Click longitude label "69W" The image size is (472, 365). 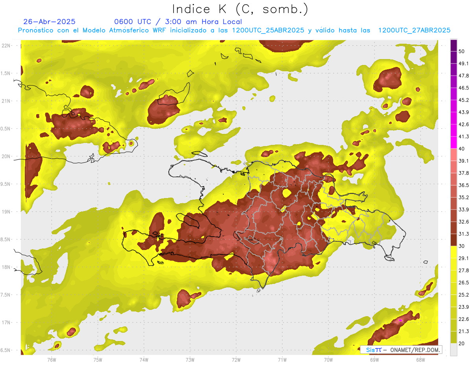pyautogui.click(x=374, y=360)
